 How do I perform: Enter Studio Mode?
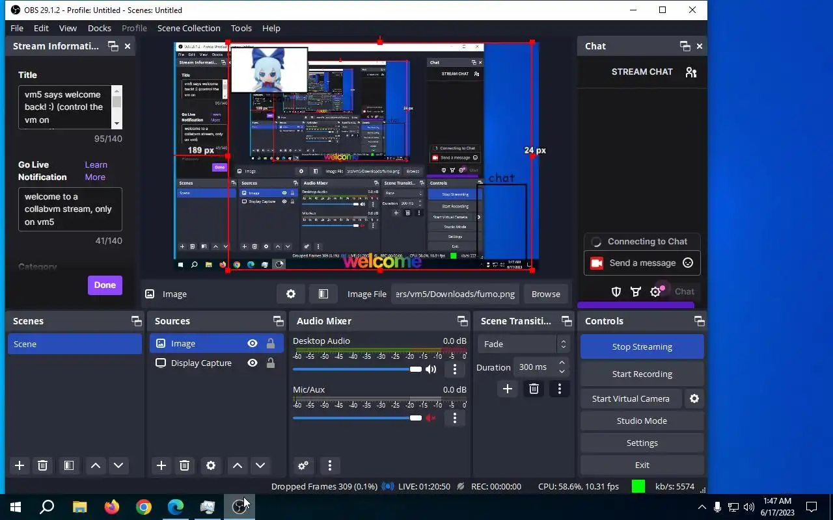[x=642, y=421]
